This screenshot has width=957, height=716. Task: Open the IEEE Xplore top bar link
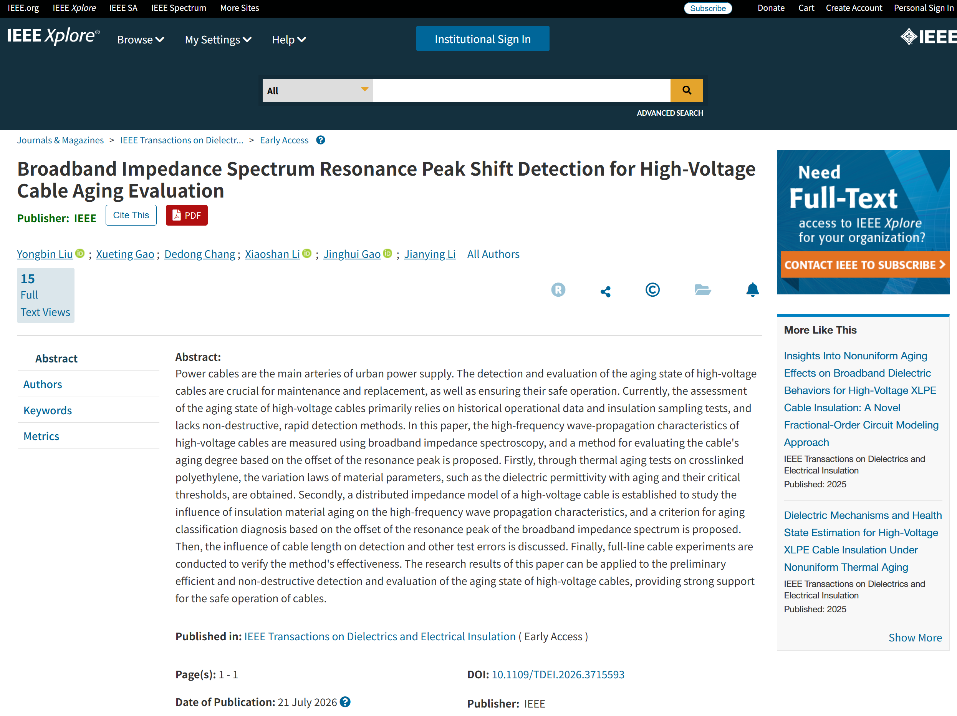[x=74, y=8]
